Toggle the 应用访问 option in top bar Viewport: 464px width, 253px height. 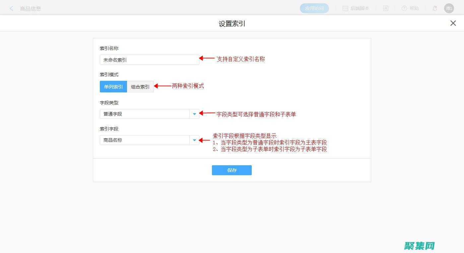(x=314, y=8)
